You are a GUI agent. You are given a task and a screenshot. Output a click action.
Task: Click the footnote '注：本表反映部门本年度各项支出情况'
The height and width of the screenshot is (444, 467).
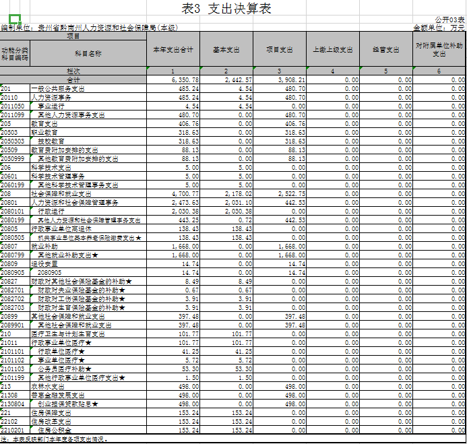click(x=54, y=439)
